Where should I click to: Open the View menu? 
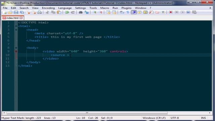35,8
